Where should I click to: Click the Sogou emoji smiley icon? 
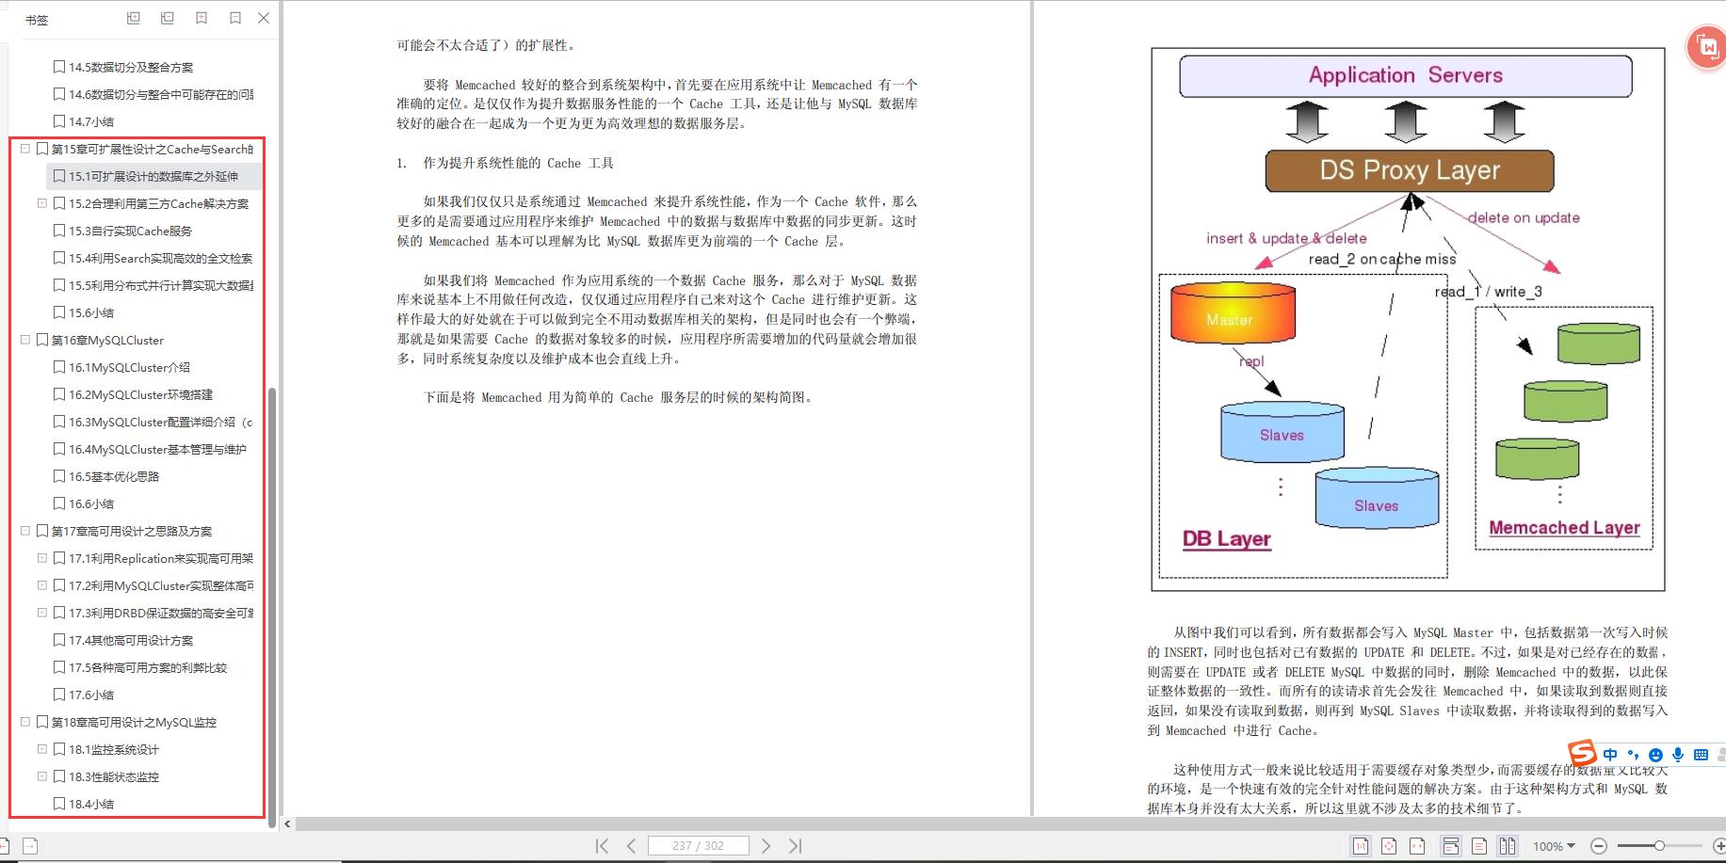(1655, 755)
